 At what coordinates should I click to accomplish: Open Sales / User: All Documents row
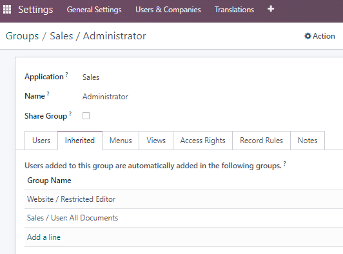point(184,218)
